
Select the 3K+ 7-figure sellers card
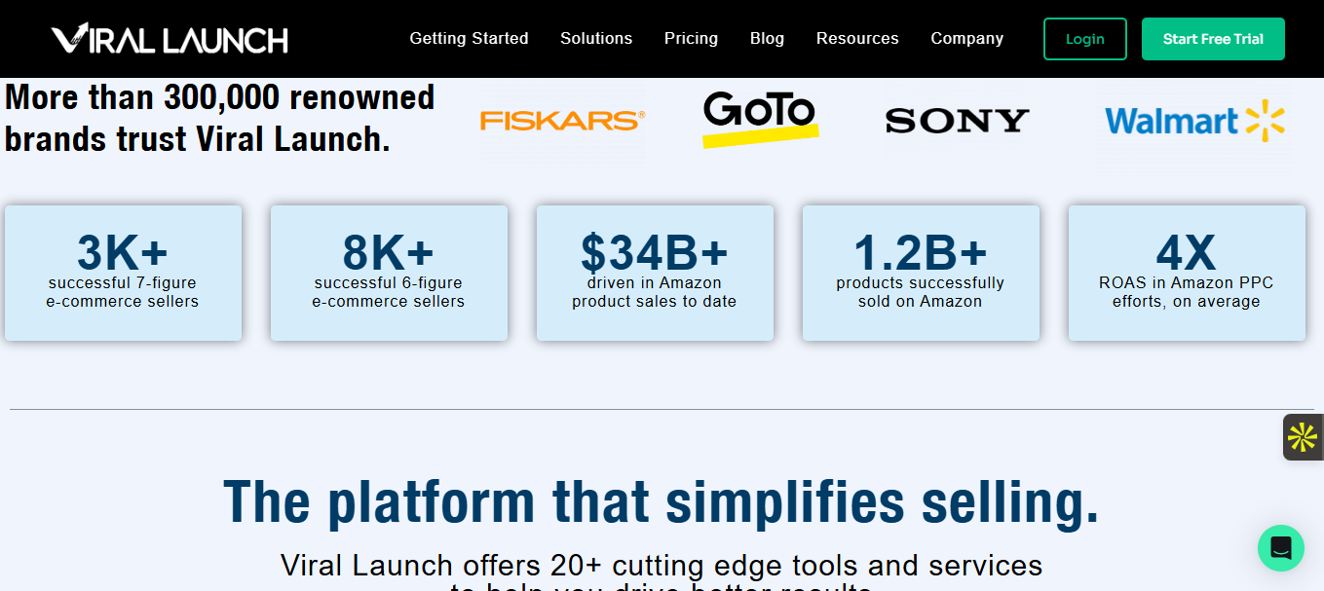tap(123, 273)
